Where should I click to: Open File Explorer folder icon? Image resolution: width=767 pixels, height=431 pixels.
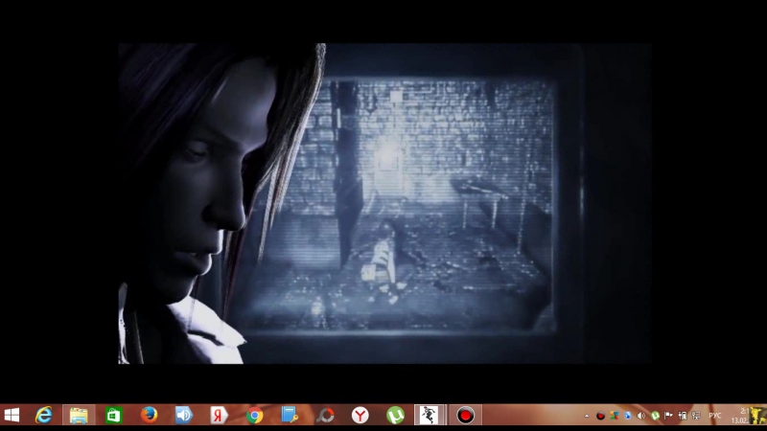(79, 416)
